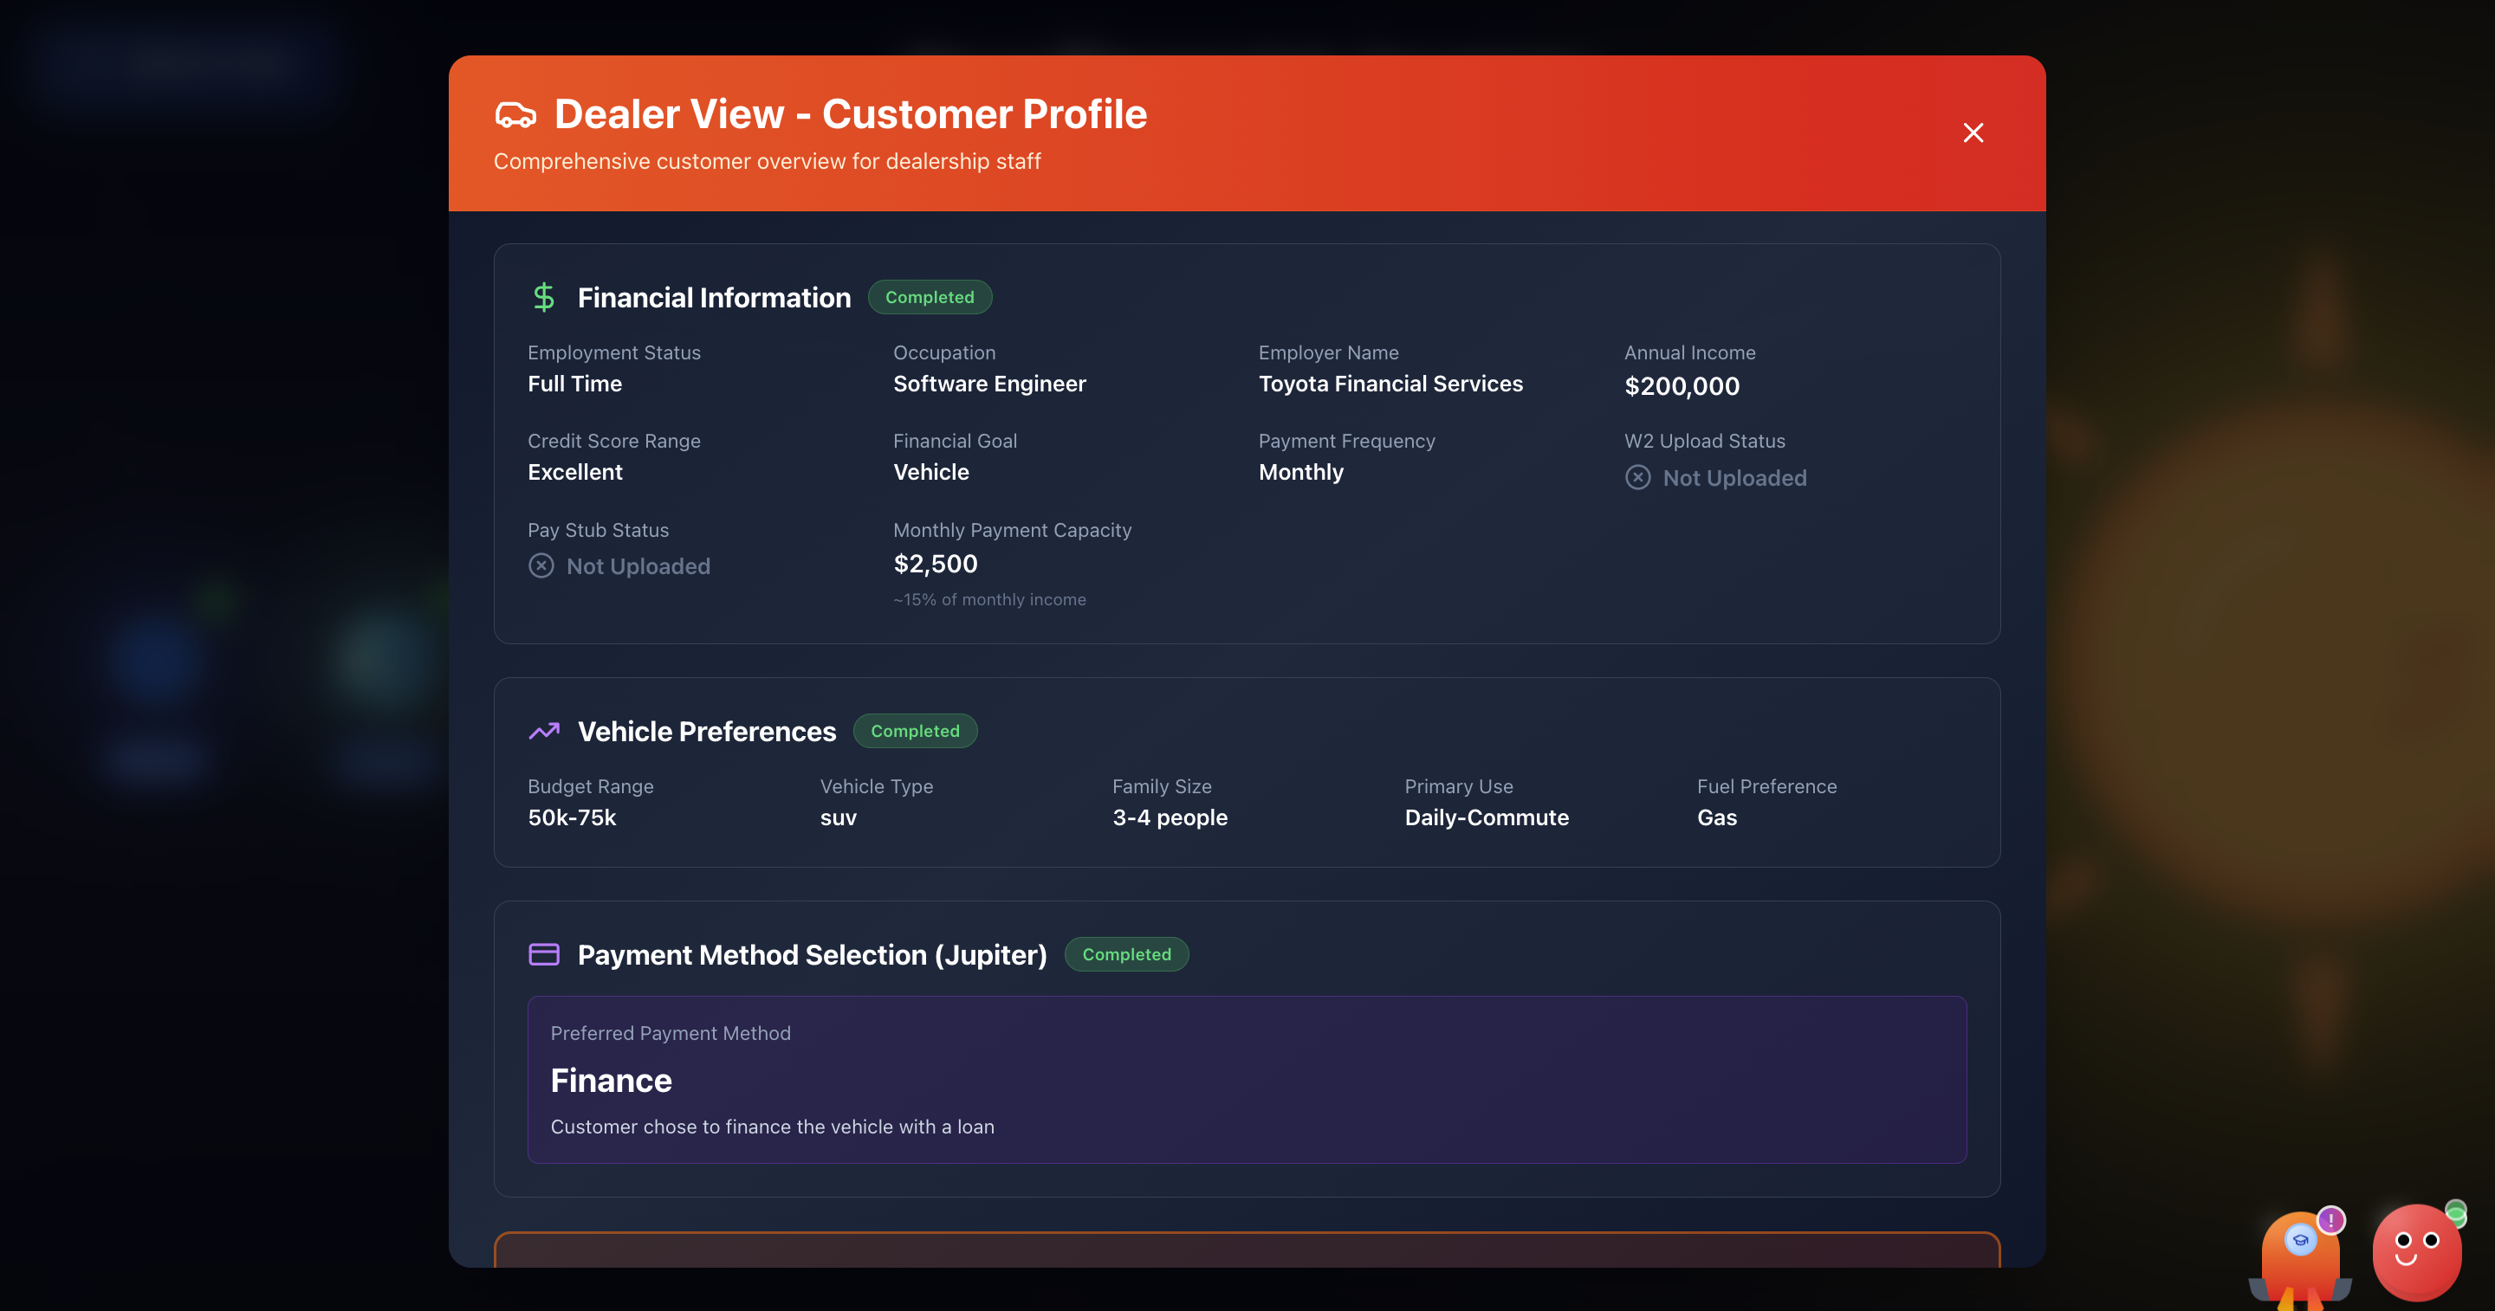Click the purple exclamation alert badge
This screenshot has height=1311, width=2495.
(2331, 1220)
